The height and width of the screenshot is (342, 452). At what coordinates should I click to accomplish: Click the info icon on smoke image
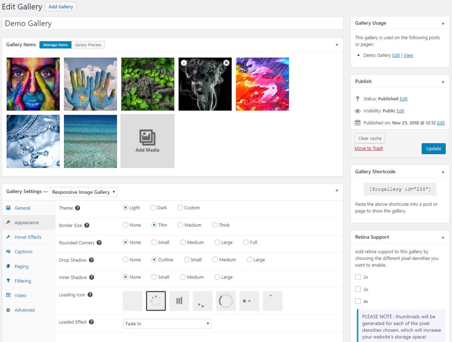click(x=184, y=63)
